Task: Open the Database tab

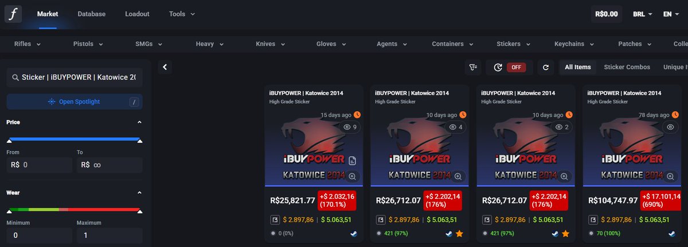Action: click(92, 14)
